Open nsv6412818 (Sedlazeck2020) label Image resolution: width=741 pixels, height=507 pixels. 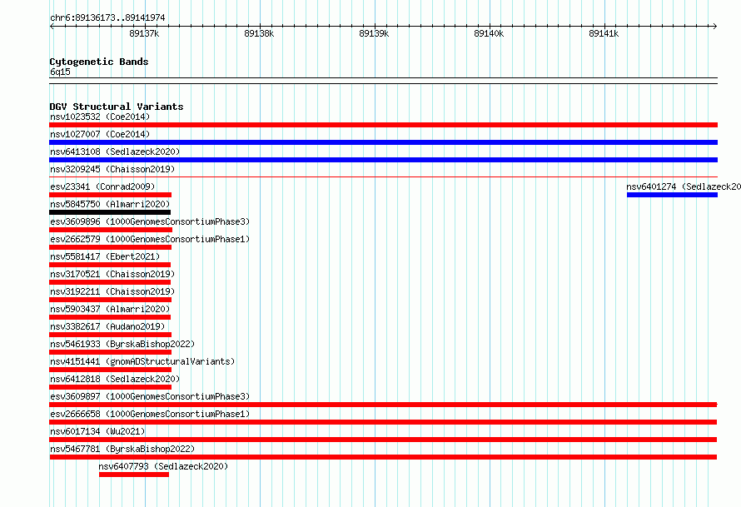pyautogui.click(x=115, y=379)
